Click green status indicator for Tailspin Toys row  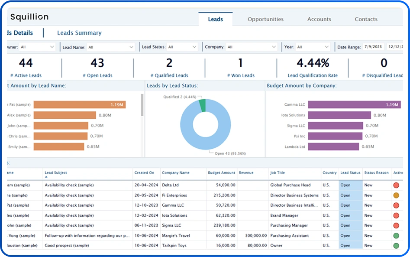[x=396, y=246]
